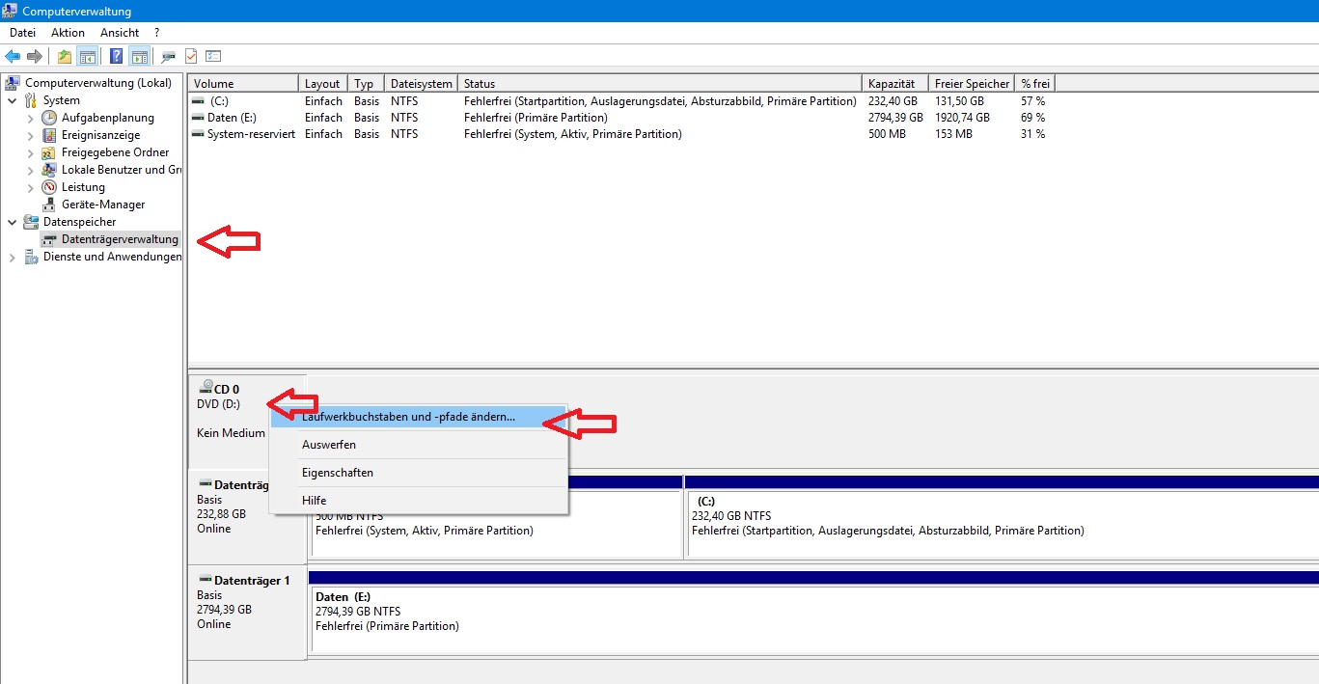
Task: Click the Computerverwaltung title bar icon
Action: 11,11
